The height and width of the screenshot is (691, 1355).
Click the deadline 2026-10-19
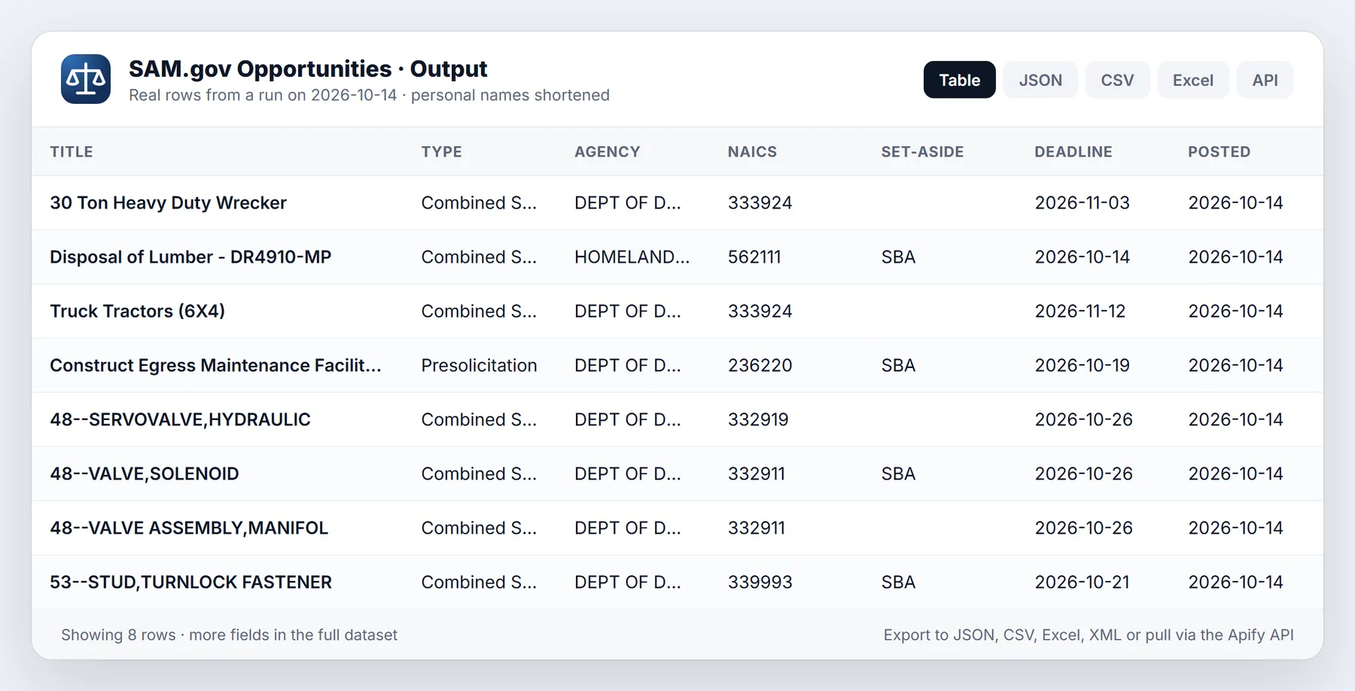pyautogui.click(x=1082, y=365)
